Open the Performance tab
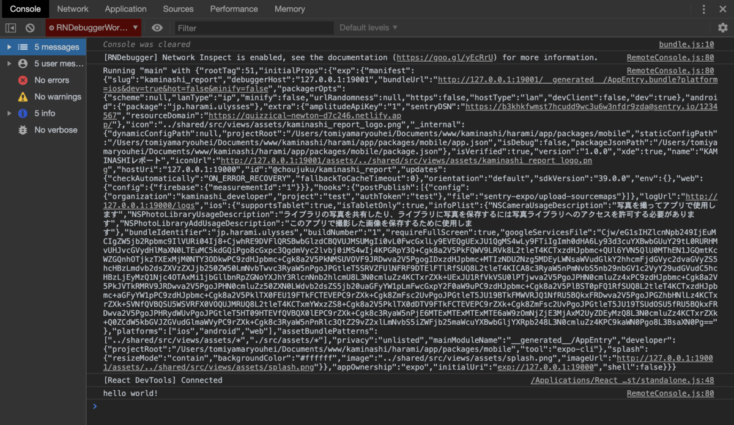734x425 pixels. pyautogui.click(x=234, y=9)
